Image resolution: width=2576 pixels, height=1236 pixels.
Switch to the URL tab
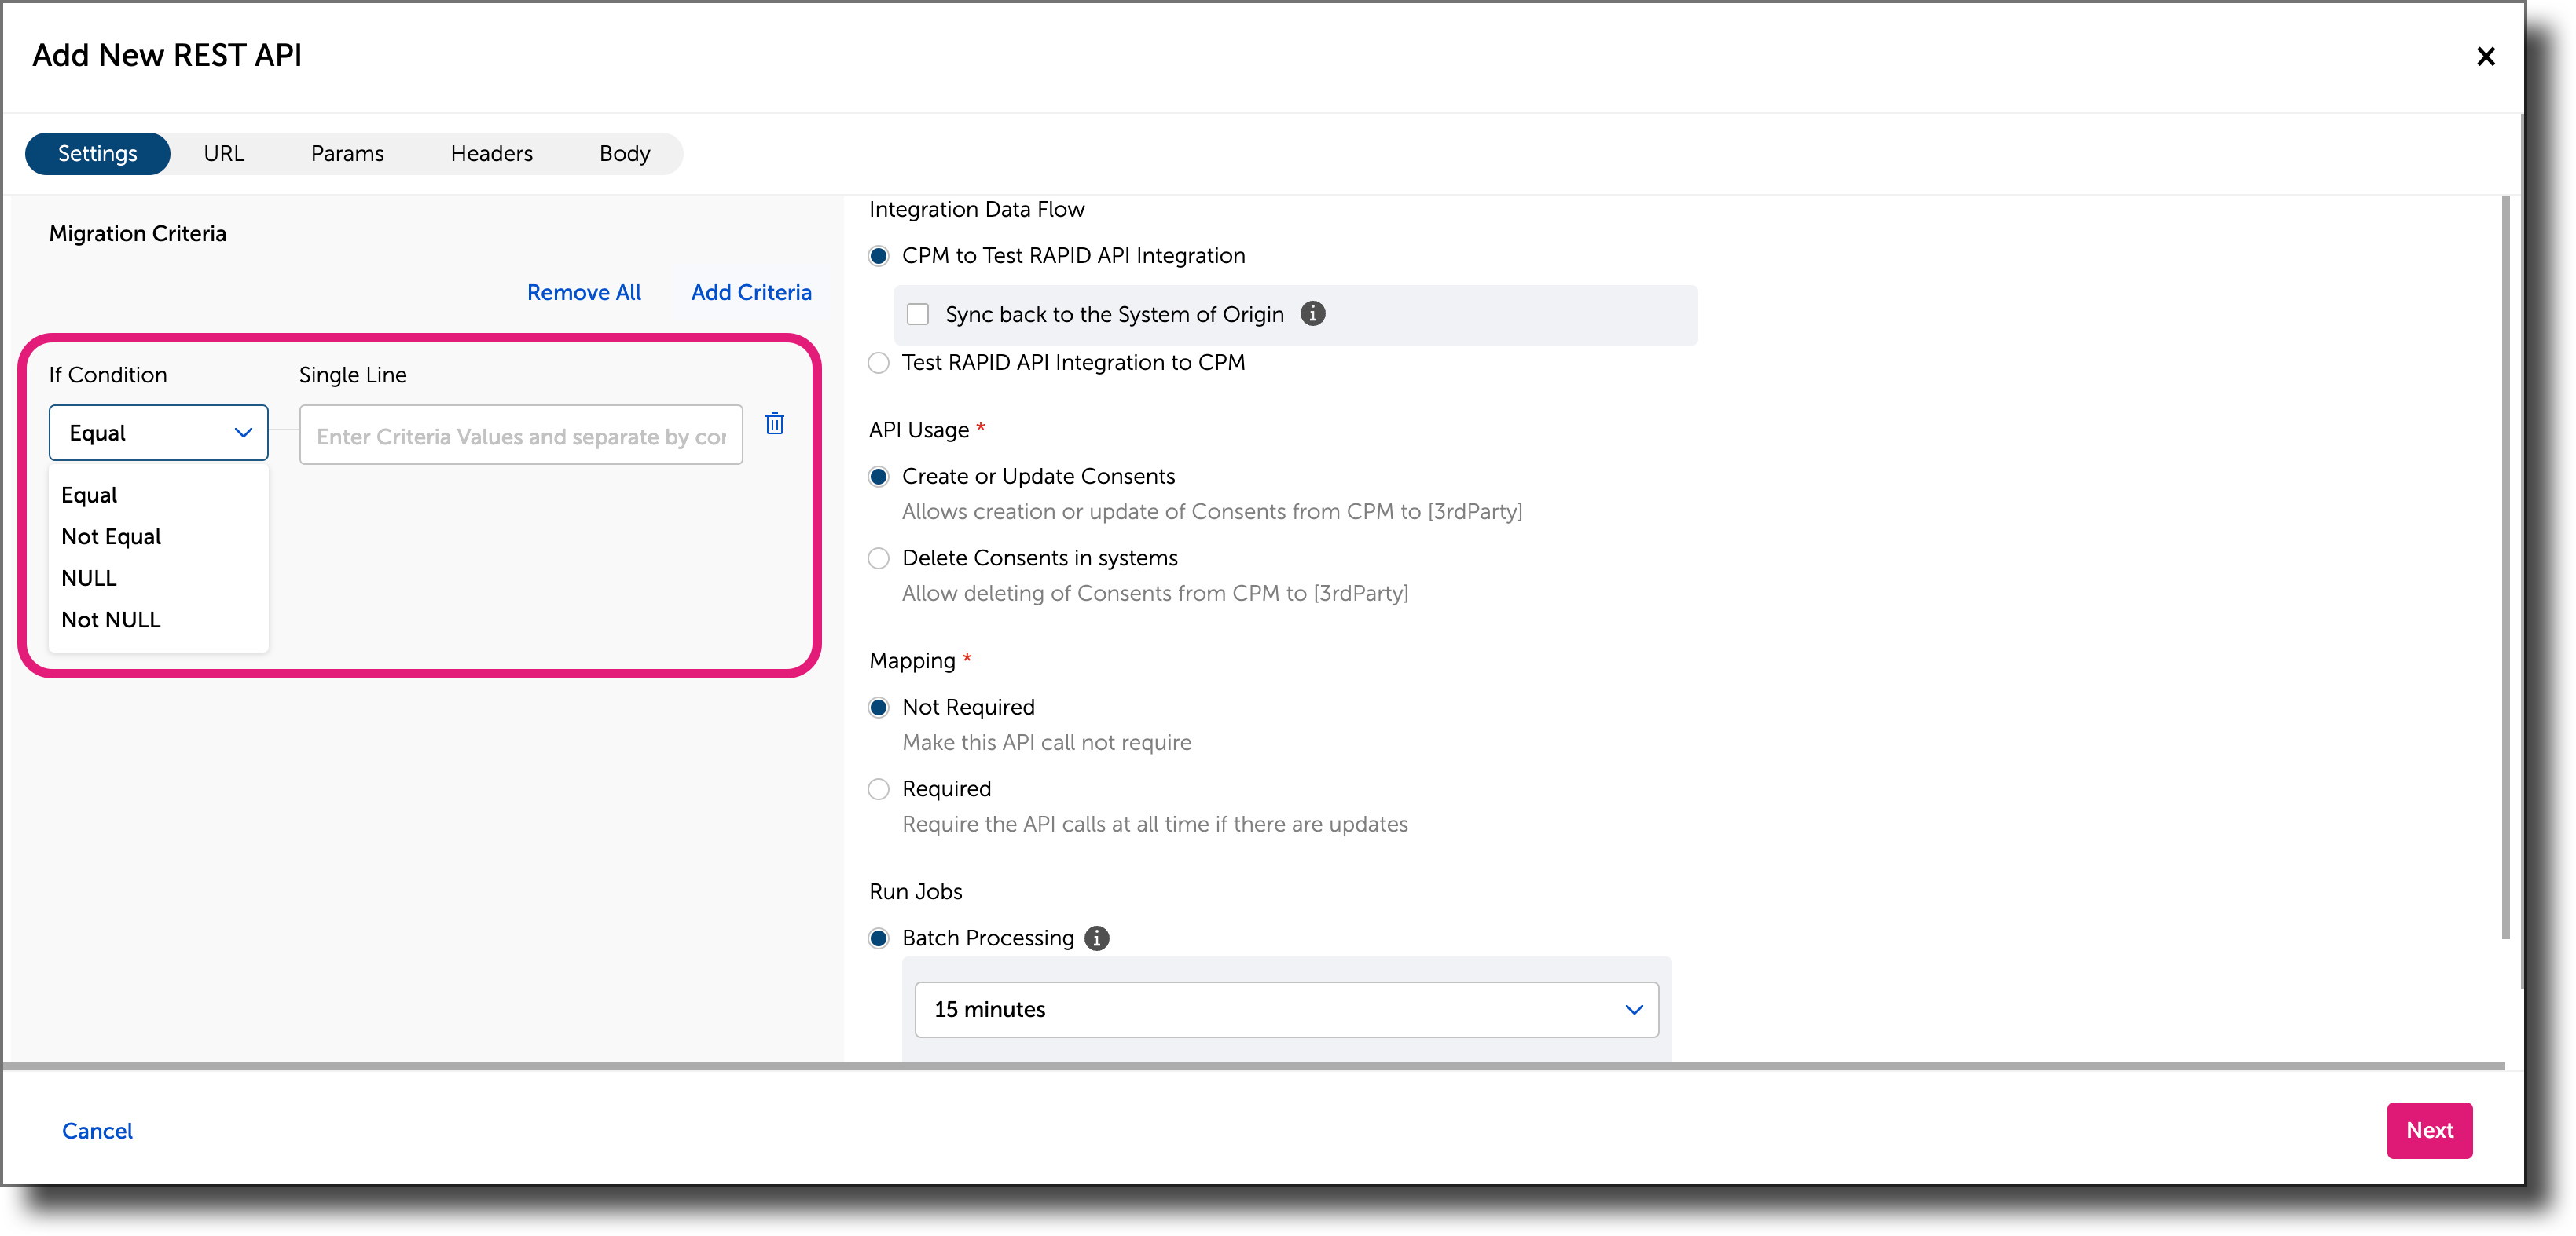[x=224, y=153]
